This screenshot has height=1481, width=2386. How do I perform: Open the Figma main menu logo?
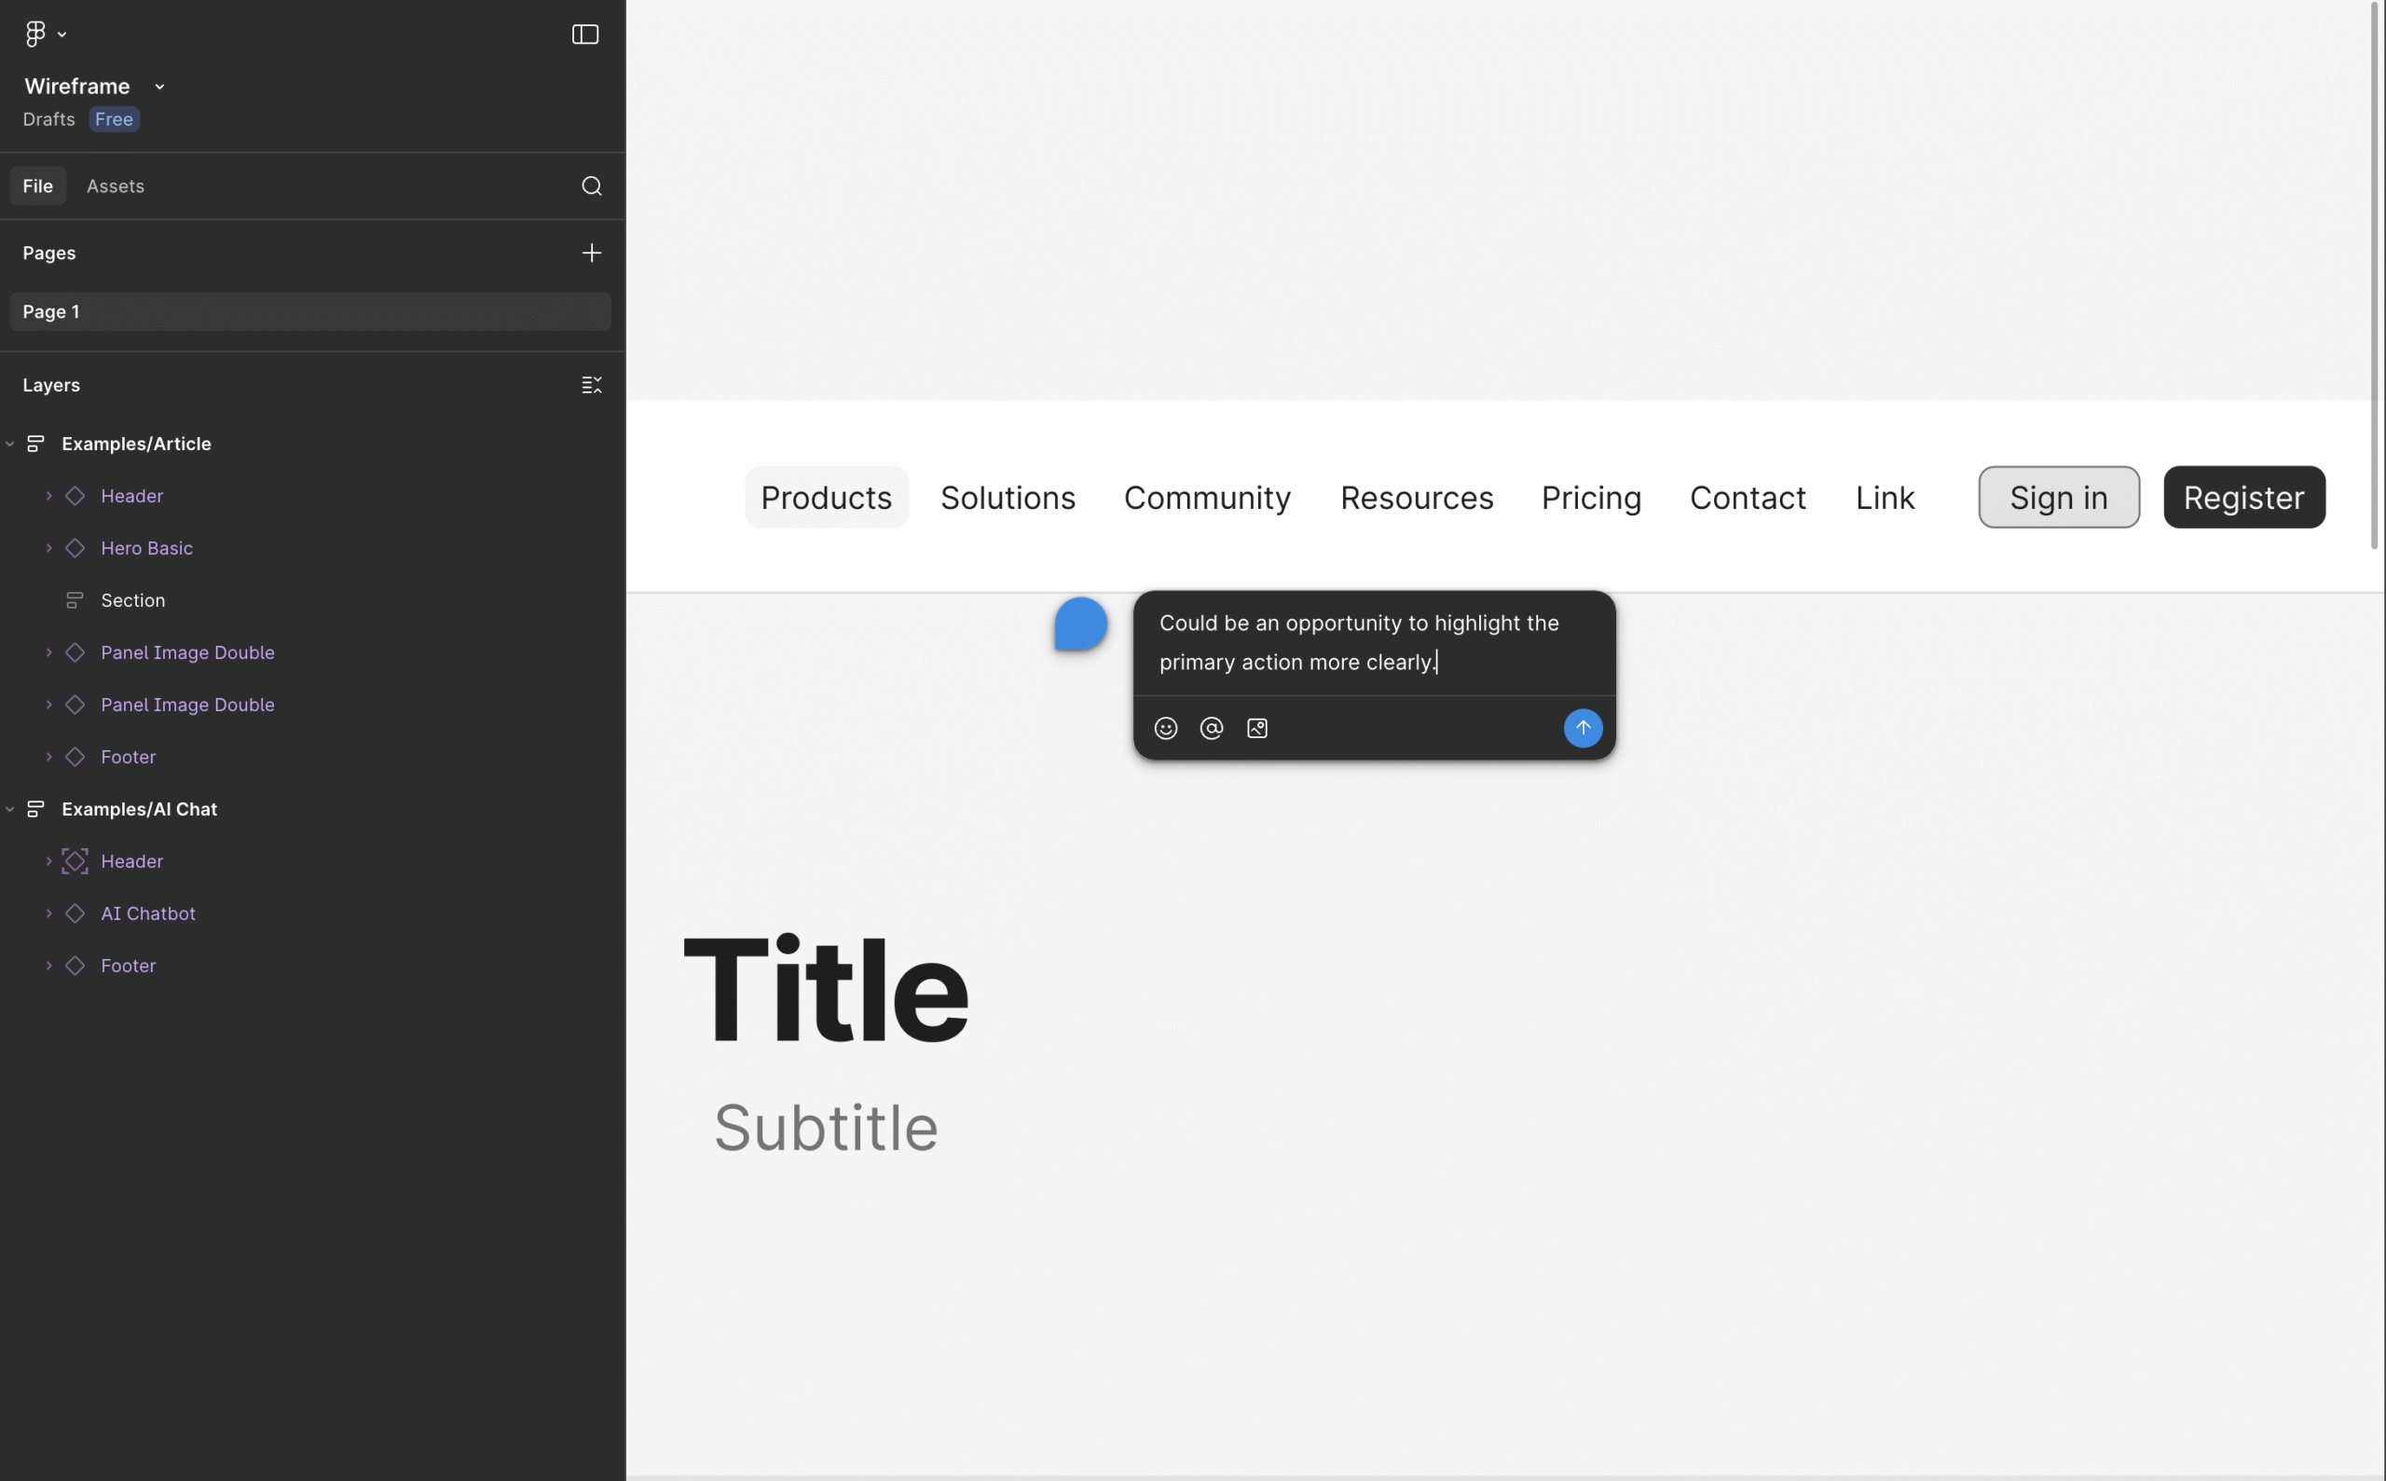click(x=36, y=34)
